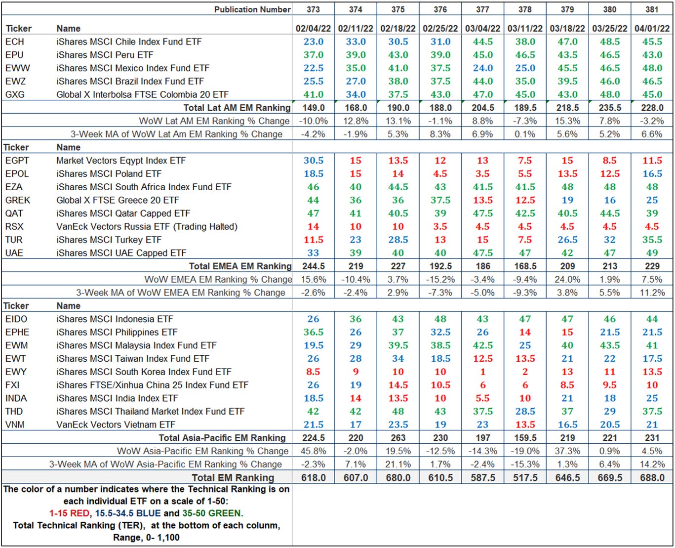Image resolution: width=675 pixels, height=548 pixels.
Task: Select WoW Asia-Pacific EM Ranking % Change label
Action: pyautogui.click(x=202, y=451)
